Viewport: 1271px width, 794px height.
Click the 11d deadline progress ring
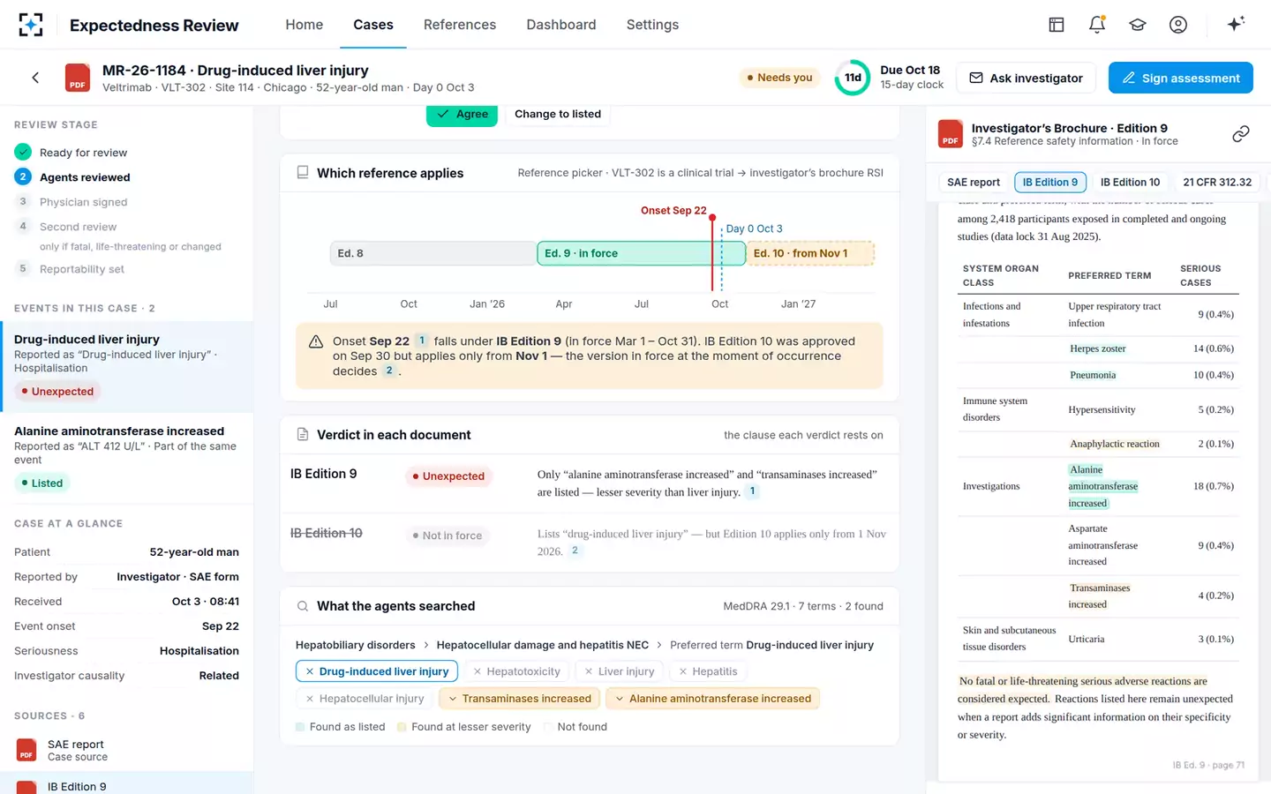tap(853, 78)
